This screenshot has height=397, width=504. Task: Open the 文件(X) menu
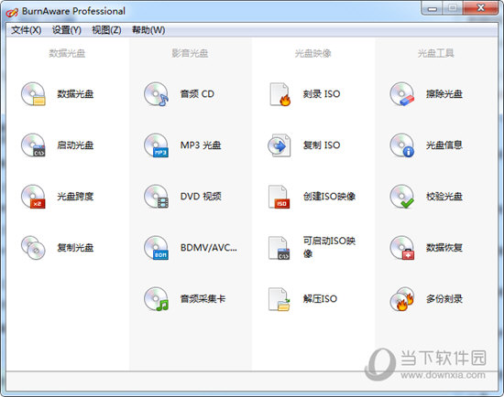[x=26, y=30]
